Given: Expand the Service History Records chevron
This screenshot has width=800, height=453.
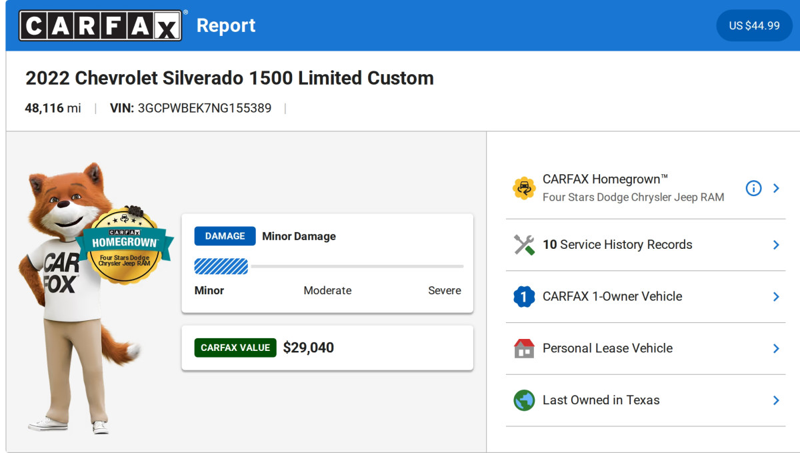Looking at the screenshot, I should coord(776,245).
